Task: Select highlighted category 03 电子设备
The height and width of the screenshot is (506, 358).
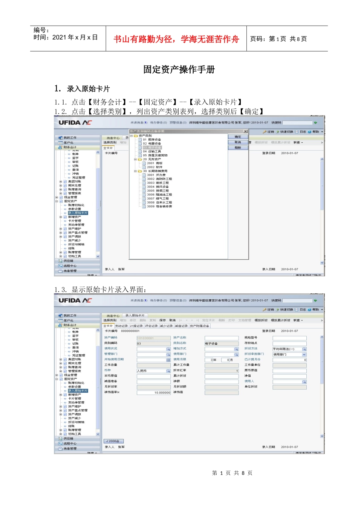Action: [x=152, y=148]
